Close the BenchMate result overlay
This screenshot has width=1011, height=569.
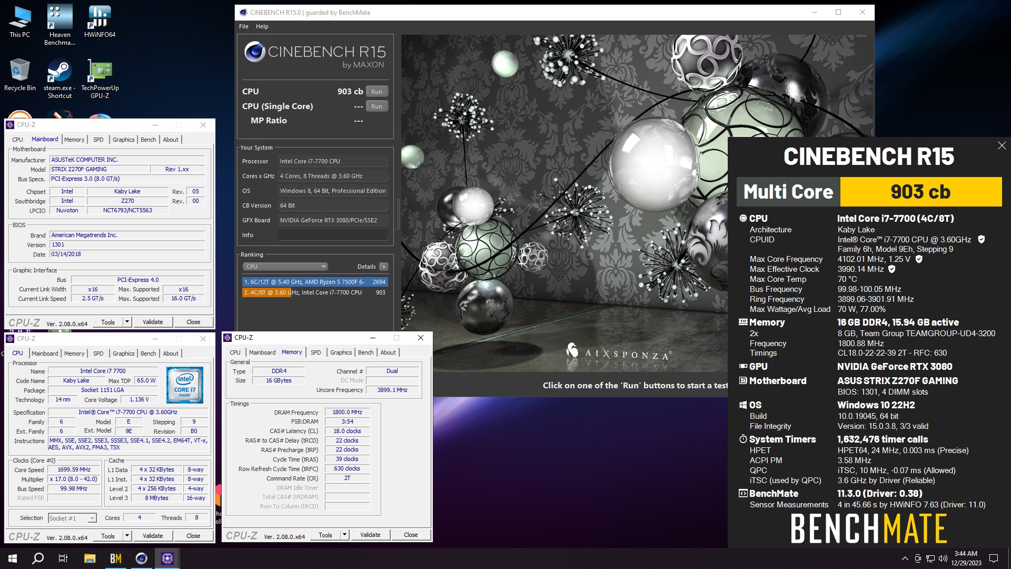tap(1002, 145)
